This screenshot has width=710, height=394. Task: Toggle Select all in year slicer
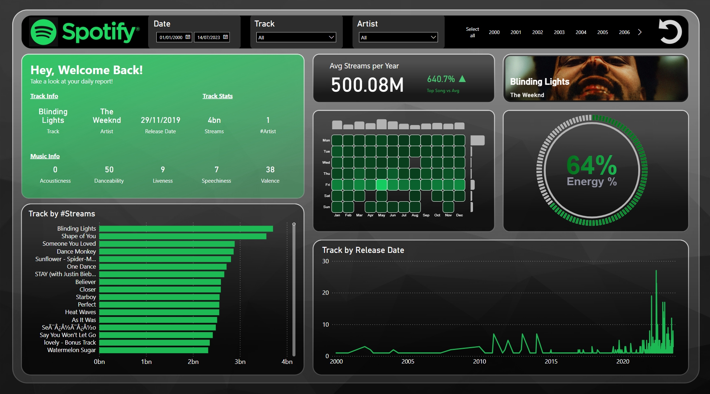pos(472,32)
